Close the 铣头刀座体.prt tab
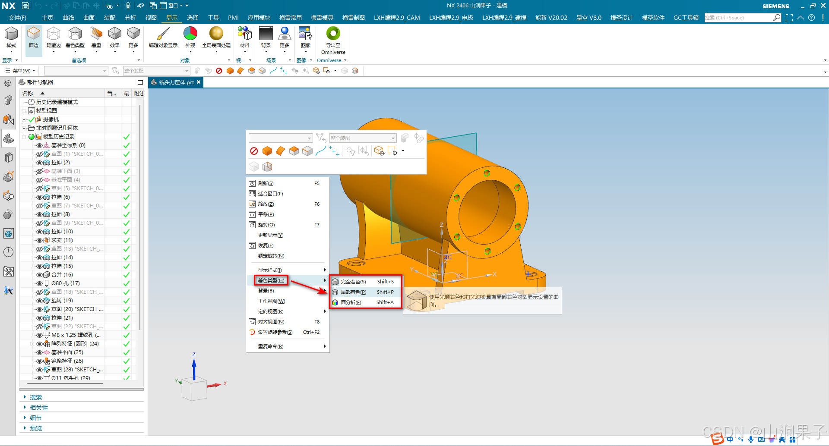The image size is (829, 446). click(199, 82)
